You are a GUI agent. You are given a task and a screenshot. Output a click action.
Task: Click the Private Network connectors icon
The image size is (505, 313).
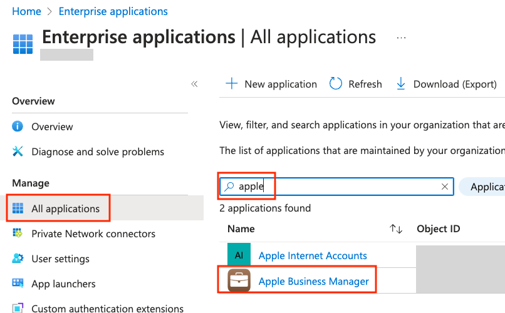18,233
